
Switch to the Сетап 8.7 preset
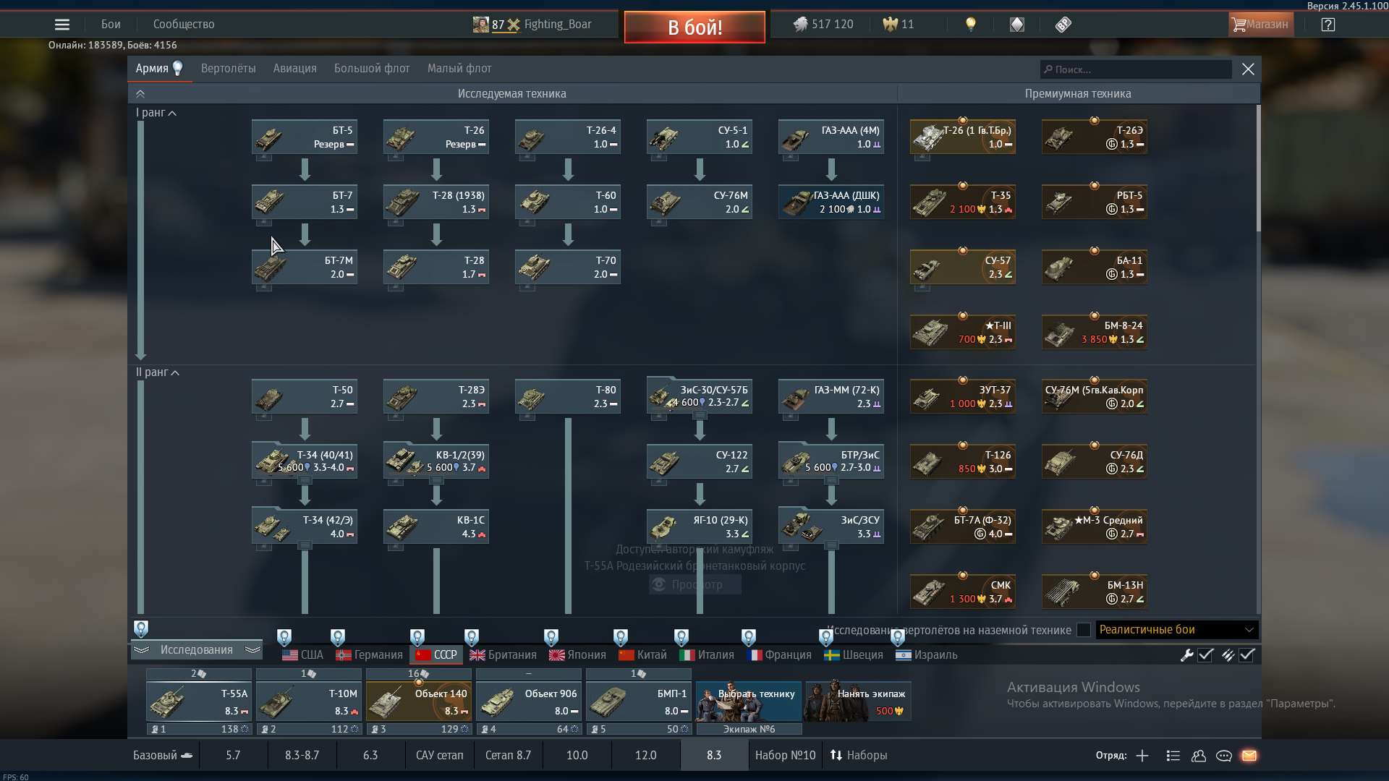coord(508,756)
